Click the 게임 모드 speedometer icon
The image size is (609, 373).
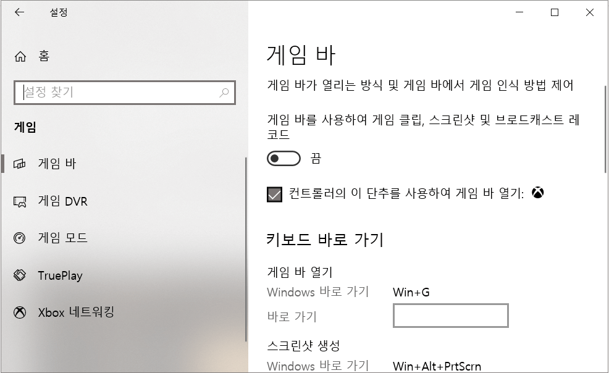[20, 238]
